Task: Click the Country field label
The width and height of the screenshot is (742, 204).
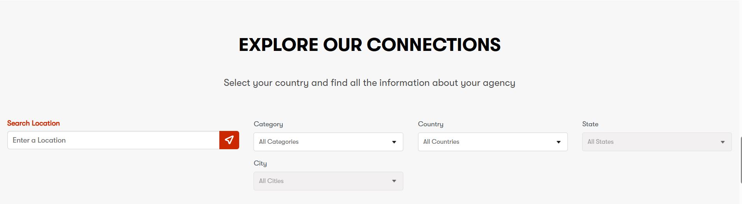Action: [x=430, y=124]
